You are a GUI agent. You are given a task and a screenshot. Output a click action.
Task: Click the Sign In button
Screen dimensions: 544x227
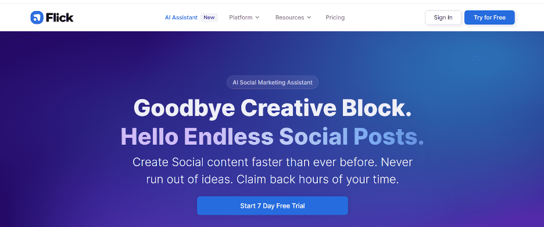pos(443,17)
